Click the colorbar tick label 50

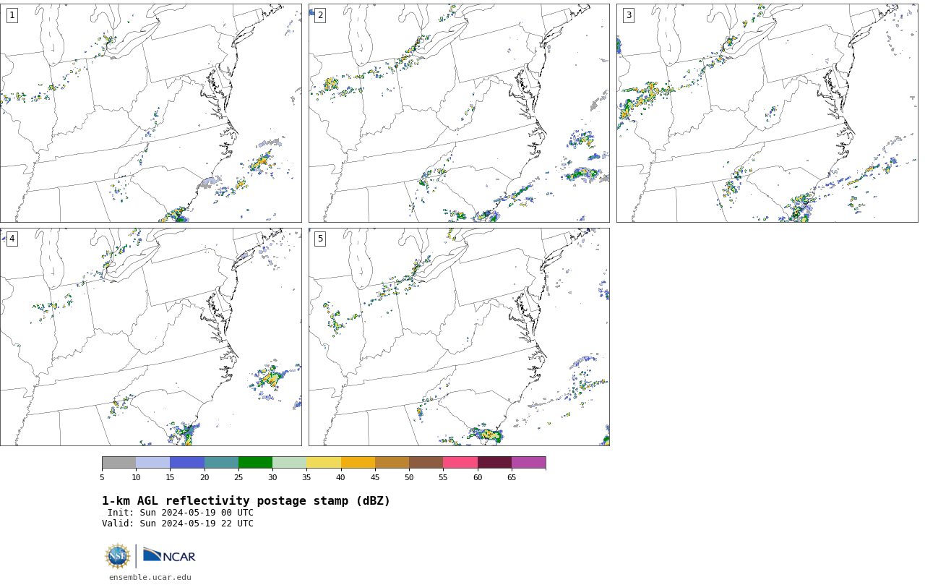[409, 477]
